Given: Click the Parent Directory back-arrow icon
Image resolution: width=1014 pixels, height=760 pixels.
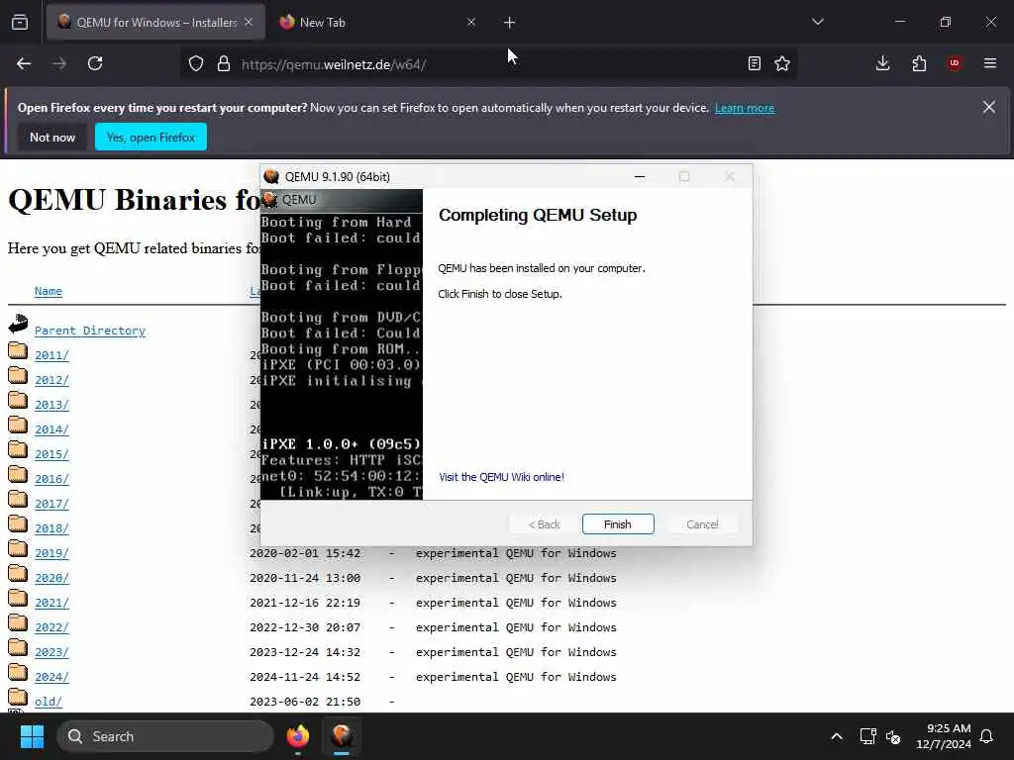Looking at the screenshot, I should (18, 324).
